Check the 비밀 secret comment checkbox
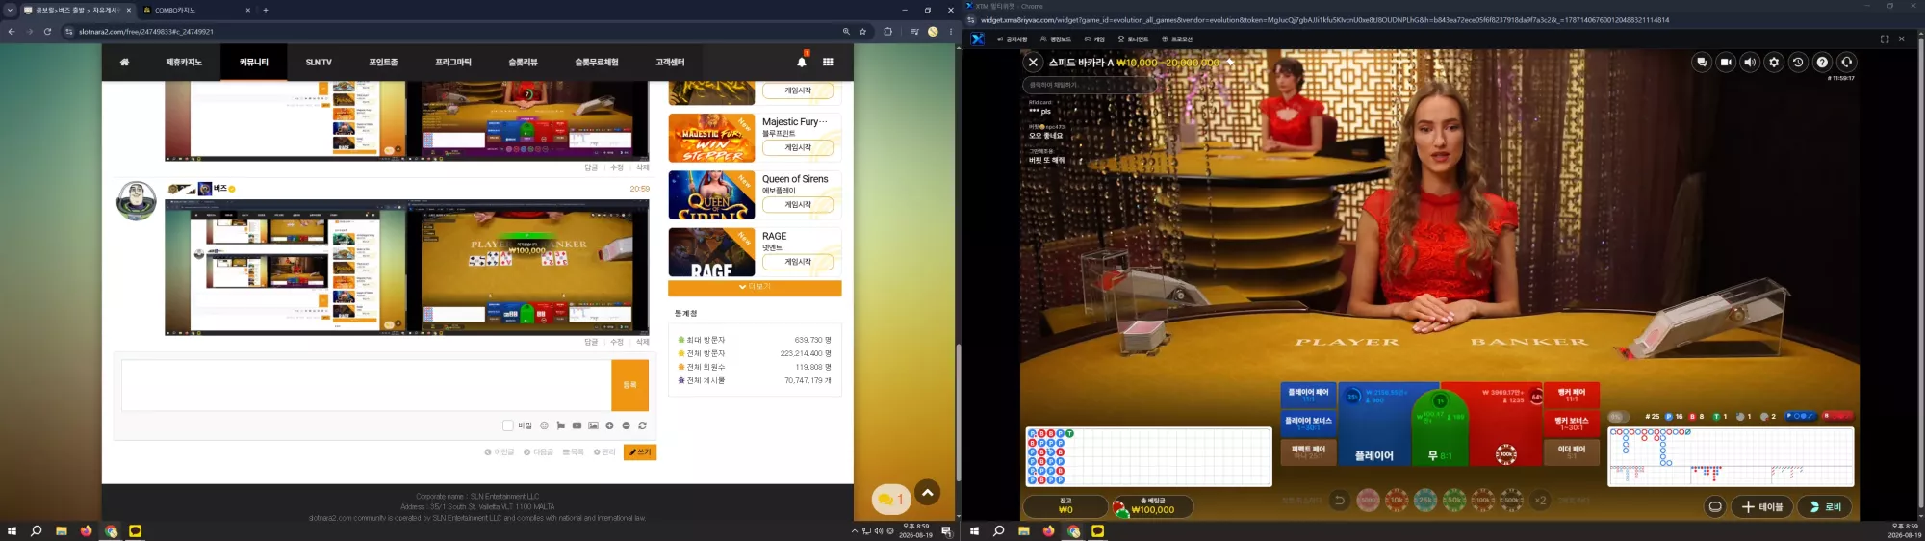The height and width of the screenshot is (541, 1925). (x=508, y=425)
